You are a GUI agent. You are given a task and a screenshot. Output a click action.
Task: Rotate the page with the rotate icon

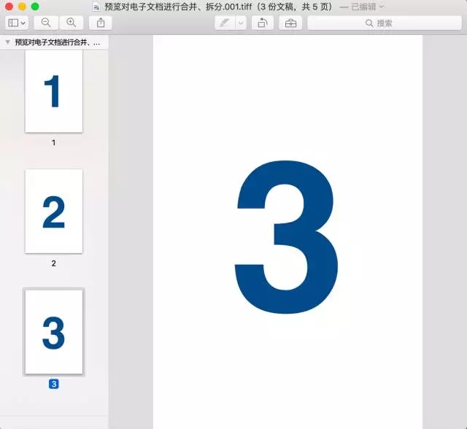coord(263,23)
